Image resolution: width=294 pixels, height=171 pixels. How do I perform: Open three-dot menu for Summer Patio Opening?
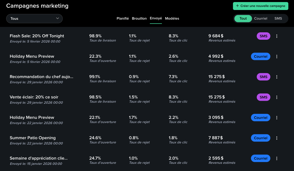click(x=277, y=138)
